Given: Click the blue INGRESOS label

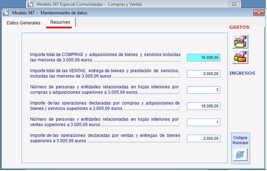Looking at the screenshot, I should pyautogui.click(x=242, y=73).
